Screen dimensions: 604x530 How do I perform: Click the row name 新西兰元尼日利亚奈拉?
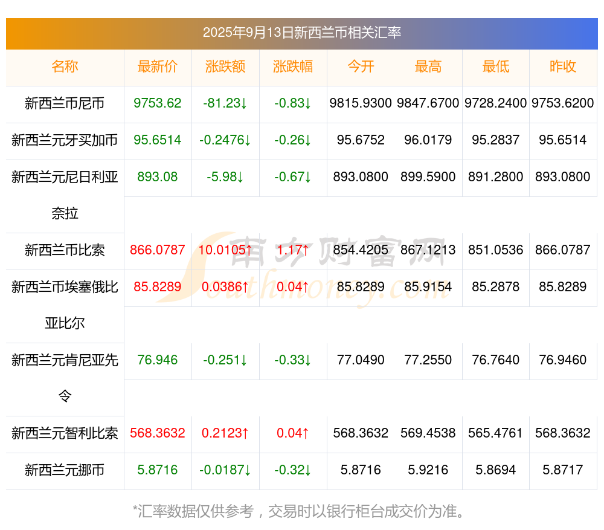click(x=65, y=195)
